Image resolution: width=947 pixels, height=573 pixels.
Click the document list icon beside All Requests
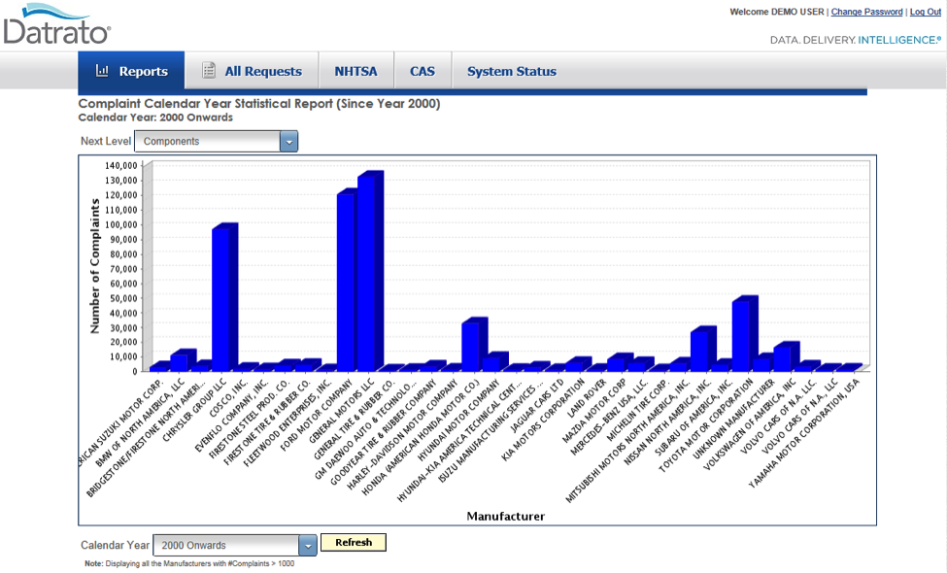[209, 71]
